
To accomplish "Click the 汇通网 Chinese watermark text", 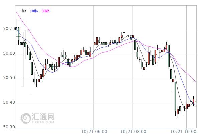I will 43,116.
